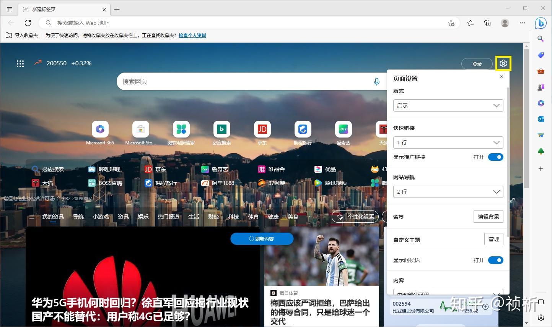Image resolution: width=552 pixels, height=327 pixels.
Task: Add a sidebar app with plus icon
Action: 541,168
